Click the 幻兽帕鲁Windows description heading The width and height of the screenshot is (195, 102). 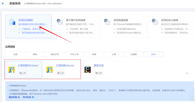click(x=17, y=85)
